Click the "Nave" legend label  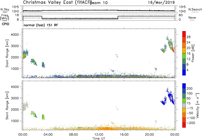192,17
